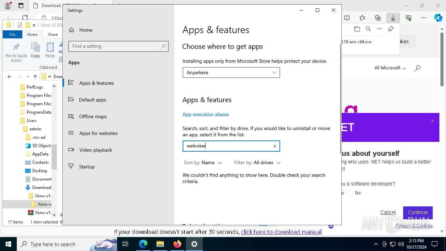Viewport: 446px width, 251px height.
Task: Expand Sort by Name dropdown
Action: [x=203, y=162]
